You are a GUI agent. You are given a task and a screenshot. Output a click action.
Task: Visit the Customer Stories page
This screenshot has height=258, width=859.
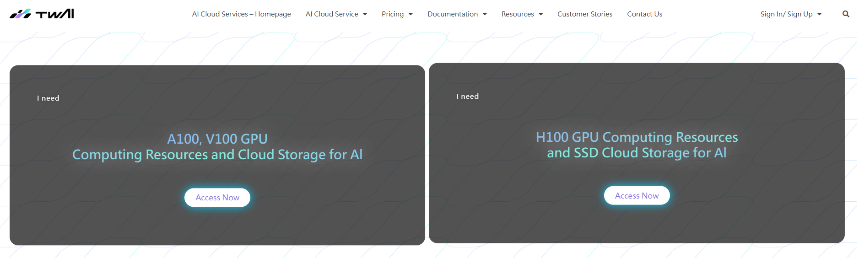click(x=585, y=14)
